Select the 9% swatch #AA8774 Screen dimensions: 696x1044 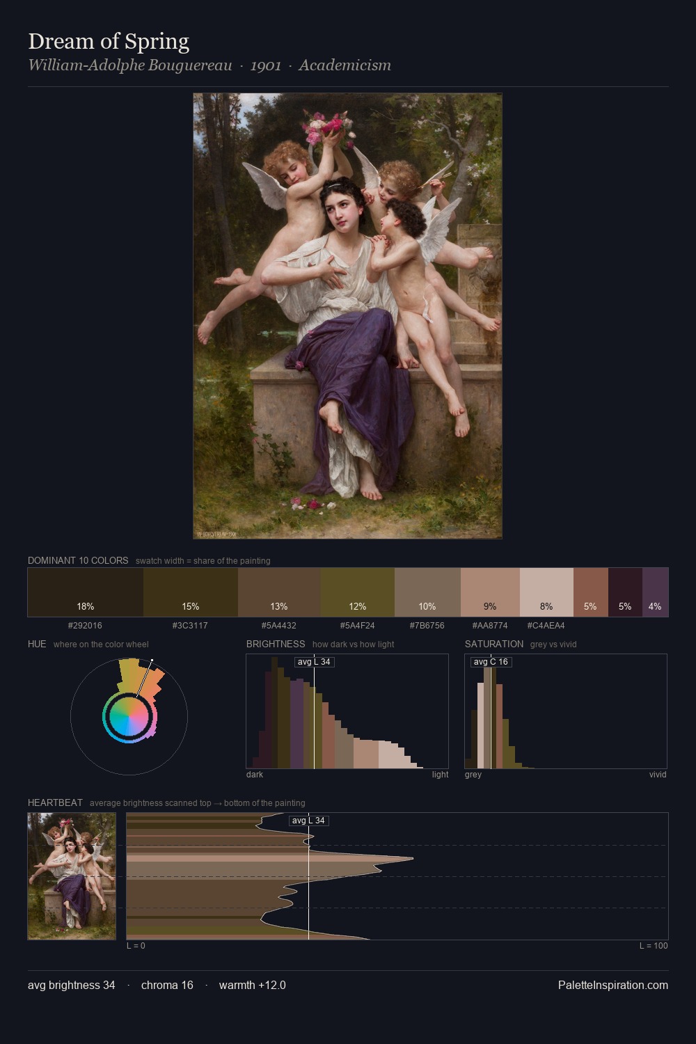(x=490, y=592)
